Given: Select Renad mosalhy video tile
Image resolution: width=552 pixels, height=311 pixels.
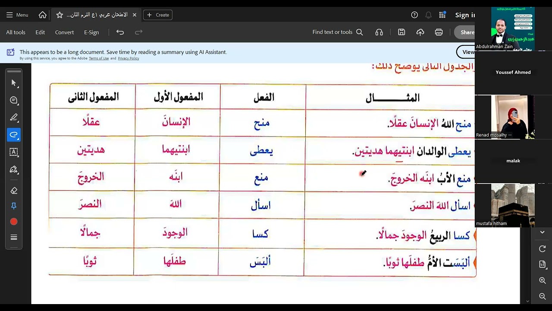Looking at the screenshot, I should point(513,117).
